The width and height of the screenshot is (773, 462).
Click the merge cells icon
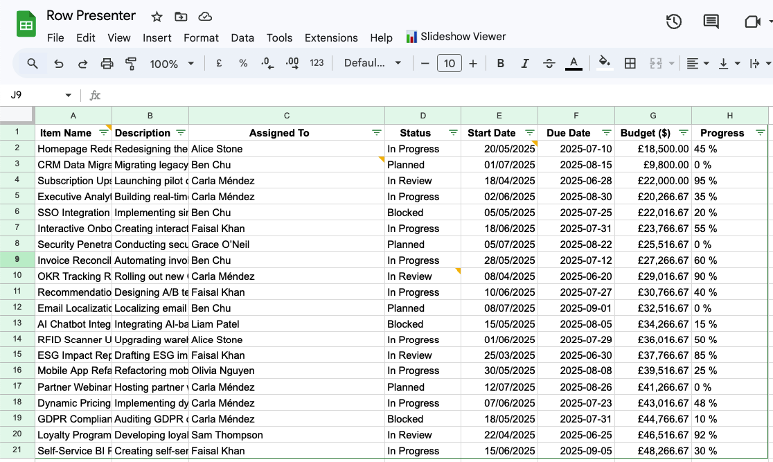[x=656, y=64]
